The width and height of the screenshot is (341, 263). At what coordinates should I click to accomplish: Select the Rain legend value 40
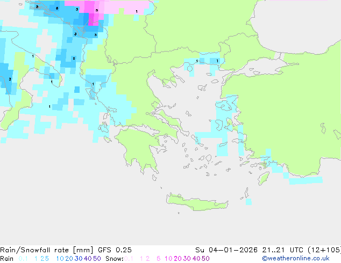tap(88, 259)
